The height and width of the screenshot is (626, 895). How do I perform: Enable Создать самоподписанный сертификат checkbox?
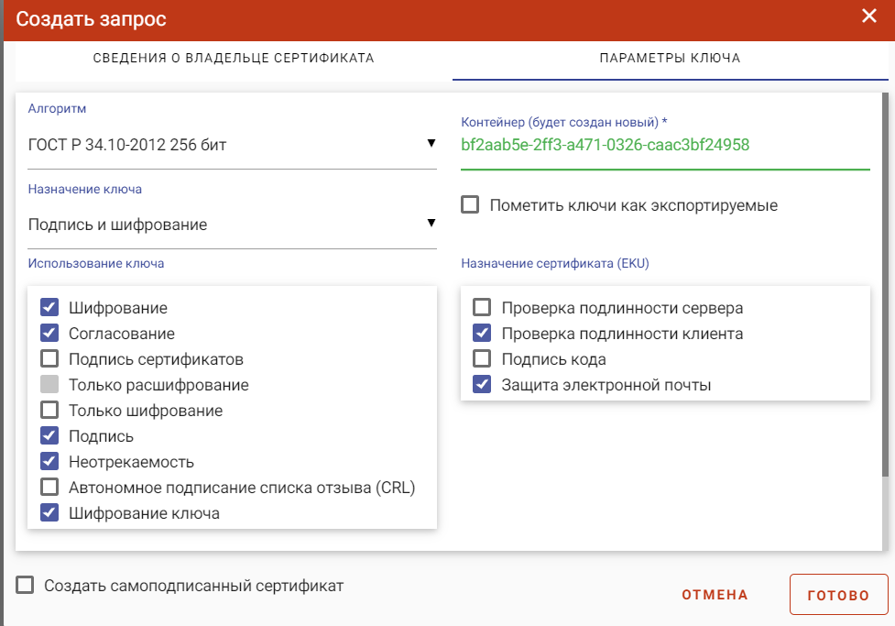pyautogui.click(x=25, y=585)
